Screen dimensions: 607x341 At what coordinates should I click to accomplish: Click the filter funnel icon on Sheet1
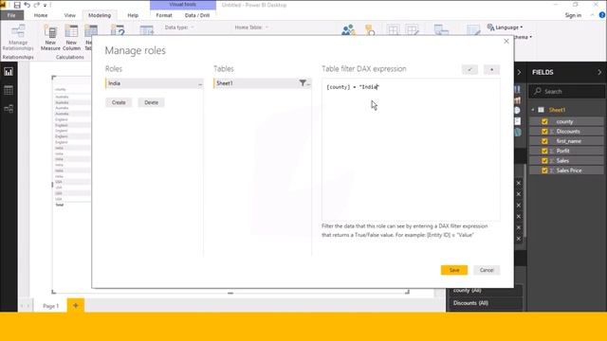coord(303,82)
